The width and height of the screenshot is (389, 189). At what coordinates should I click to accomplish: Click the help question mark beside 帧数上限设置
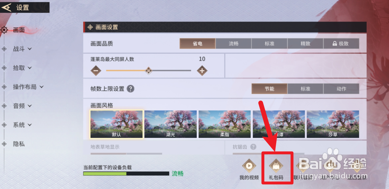click(131, 89)
